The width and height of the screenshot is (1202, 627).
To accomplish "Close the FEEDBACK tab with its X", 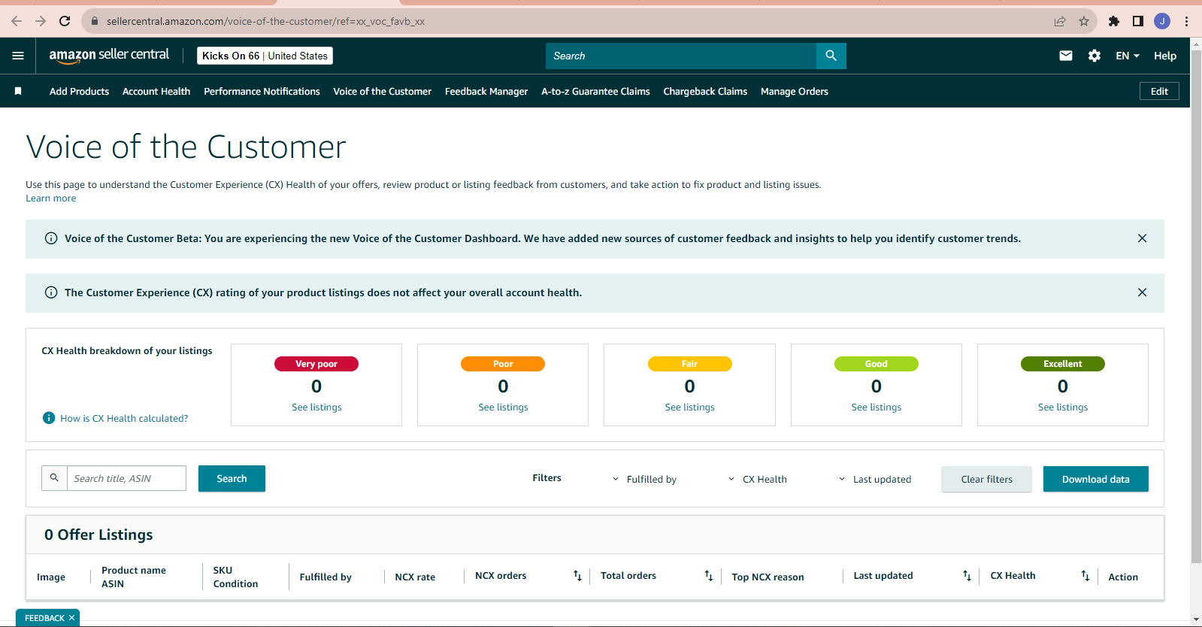I will (x=72, y=618).
